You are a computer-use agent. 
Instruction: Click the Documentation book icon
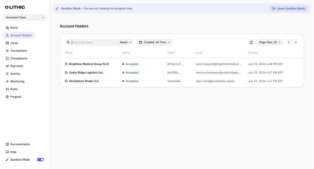7,144
